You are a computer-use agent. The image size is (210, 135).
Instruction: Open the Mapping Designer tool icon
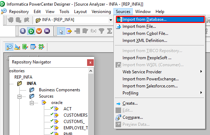(x=41, y=47)
